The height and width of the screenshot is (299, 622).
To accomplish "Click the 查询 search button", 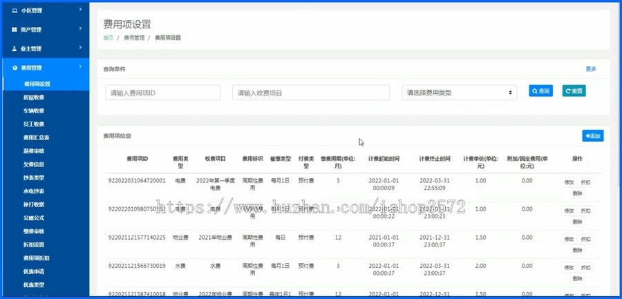I will click(x=540, y=91).
